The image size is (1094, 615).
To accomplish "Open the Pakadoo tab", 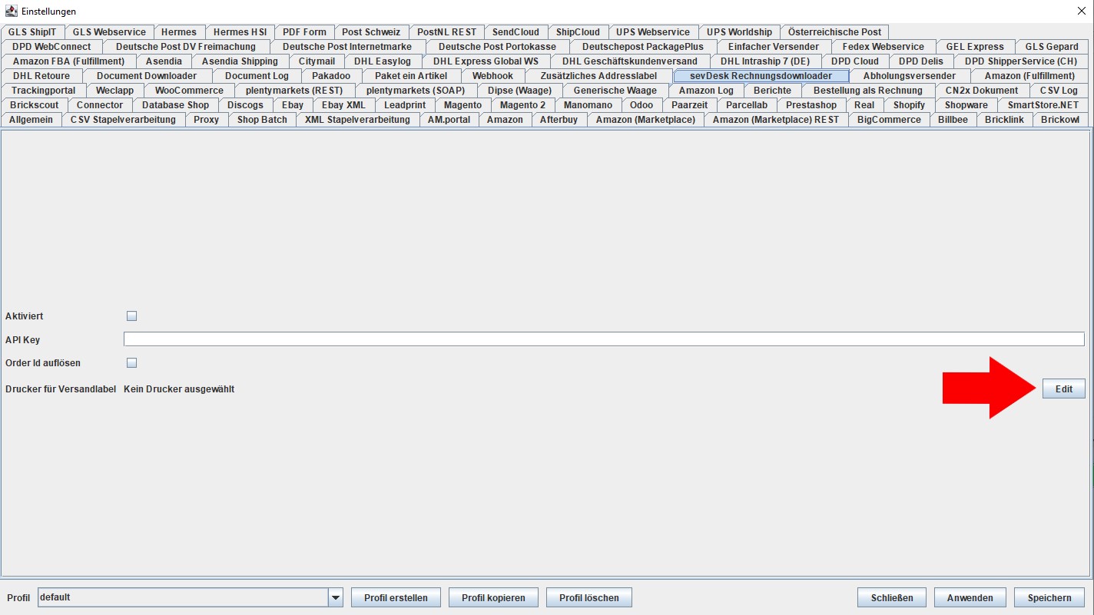I will click(330, 76).
